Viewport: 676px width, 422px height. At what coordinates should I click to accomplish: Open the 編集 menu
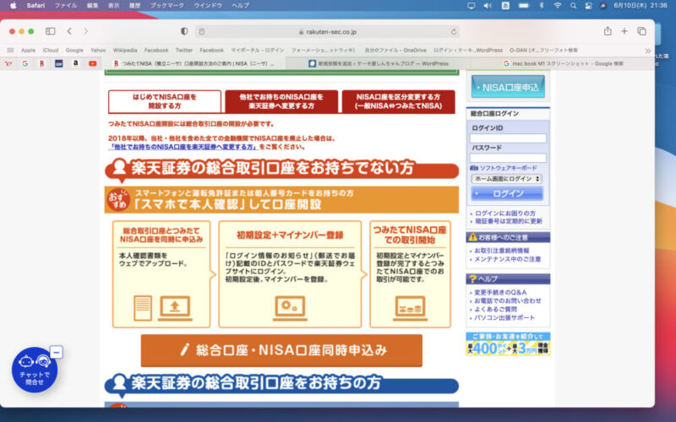tap(92, 6)
